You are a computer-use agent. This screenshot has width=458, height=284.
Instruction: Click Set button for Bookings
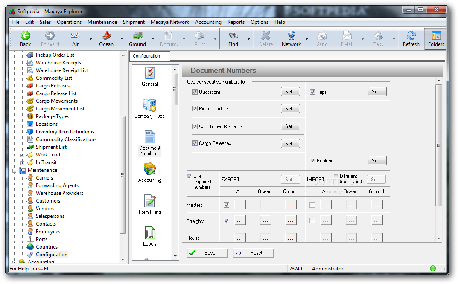(377, 160)
